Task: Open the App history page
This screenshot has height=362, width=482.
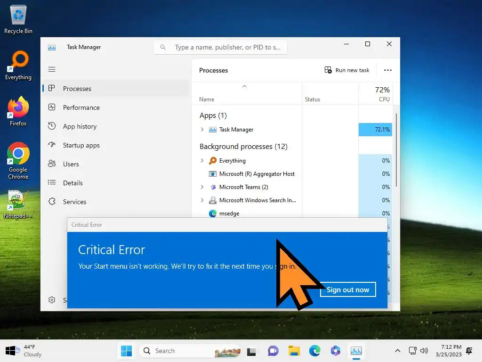Action: click(x=116, y=126)
